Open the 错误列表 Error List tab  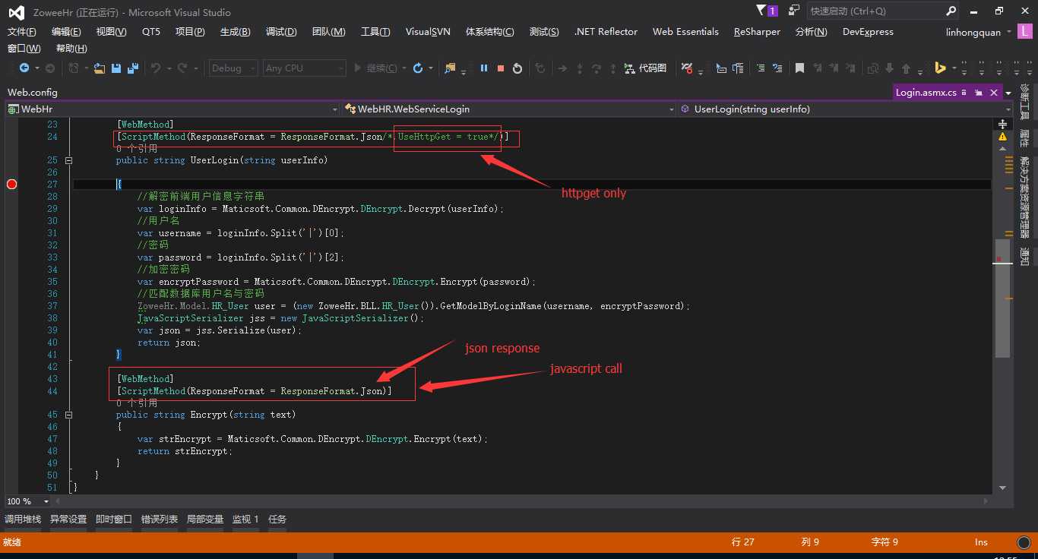coord(160,520)
